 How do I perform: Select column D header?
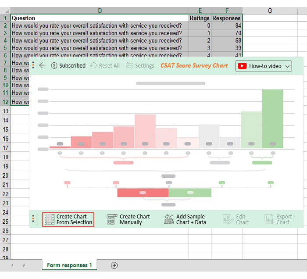[100, 11]
